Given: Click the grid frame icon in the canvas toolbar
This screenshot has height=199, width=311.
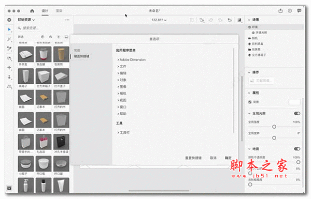Looking at the screenshot, I should click(192, 20).
